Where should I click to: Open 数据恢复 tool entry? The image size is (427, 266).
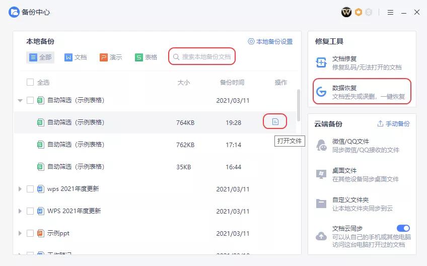click(x=362, y=92)
